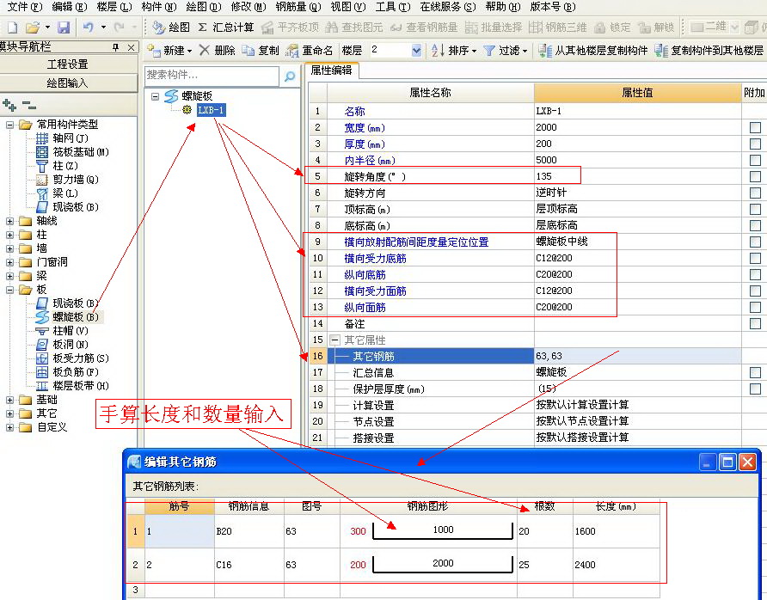Toggle 附加 checkbox for 内半径(mm) row
Viewport: 767px width, 600px height.
pos(755,160)
